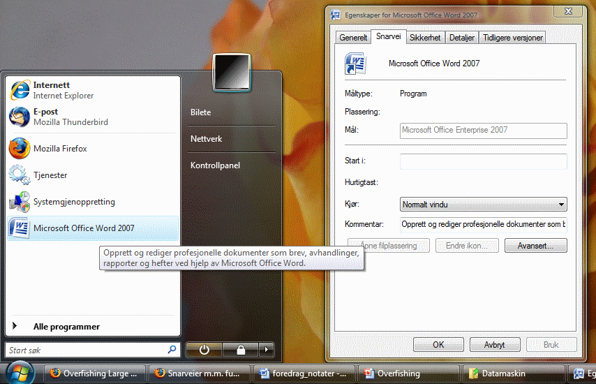Click the Windows Start orb
The width and height of the screenshot is (596, 384).
coord(20,374)
